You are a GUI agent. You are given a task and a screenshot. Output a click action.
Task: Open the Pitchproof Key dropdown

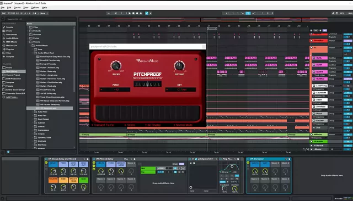[180, 90]
